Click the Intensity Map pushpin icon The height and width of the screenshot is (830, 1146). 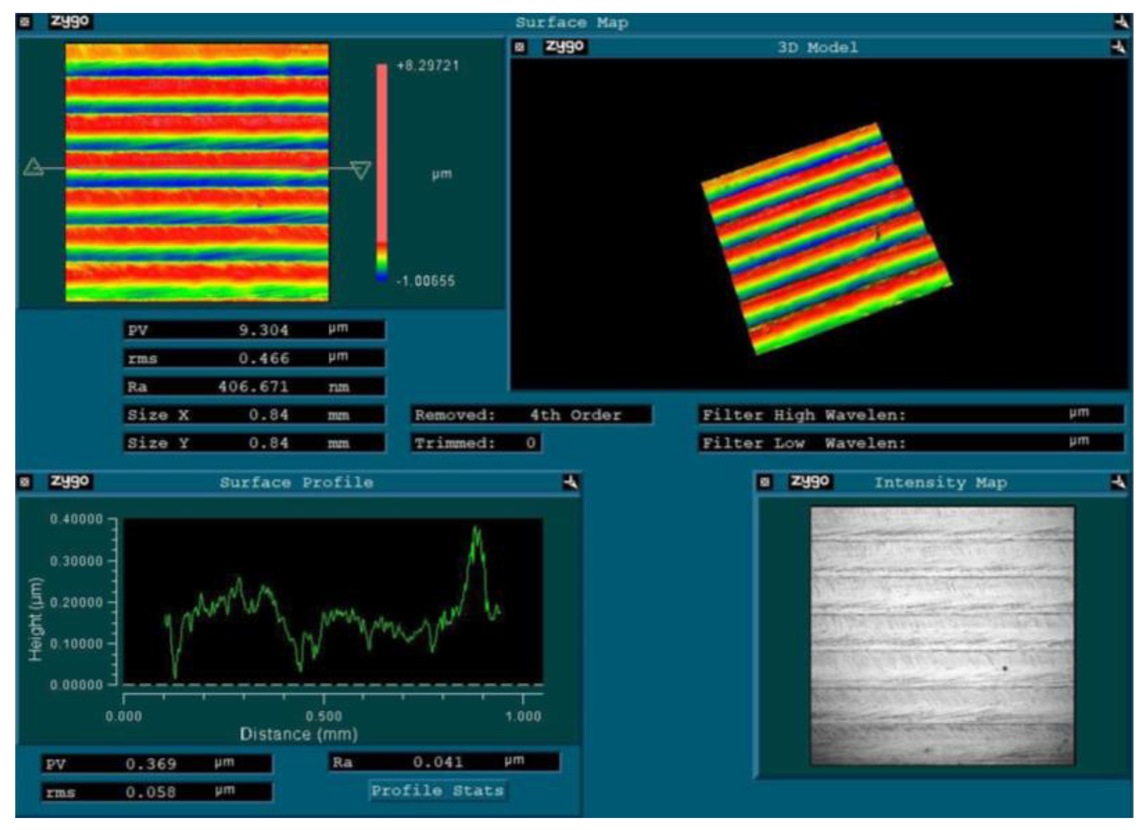click(1118, 482)
